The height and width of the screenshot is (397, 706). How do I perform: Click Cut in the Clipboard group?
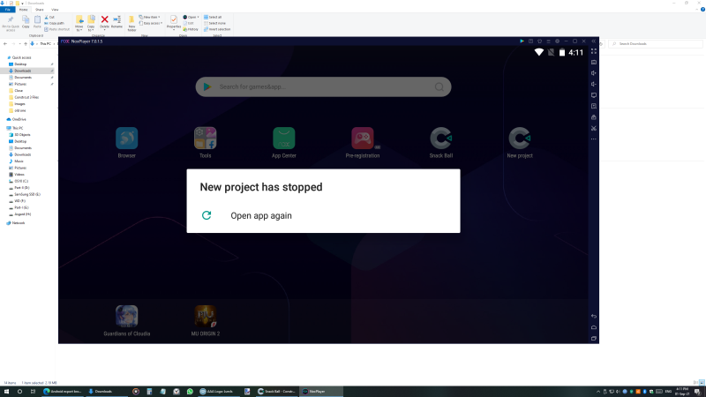click(x=49, y=17)
